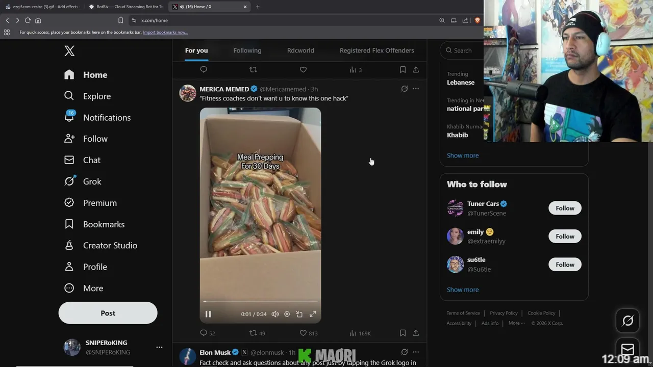Bookmark the MERICA MEMED post
Screen dimensions: 653x367
pos(403,333)
